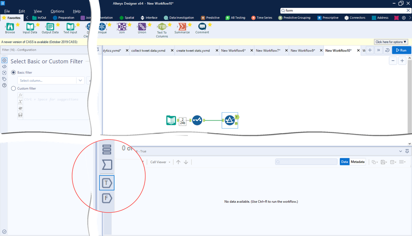This screenshot has height=236, width=412.
Task: Open the messages view icon in results
Action: (107, 165)
